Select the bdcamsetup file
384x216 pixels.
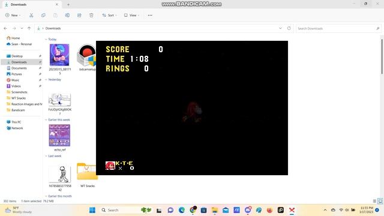(x=86, y=58)
